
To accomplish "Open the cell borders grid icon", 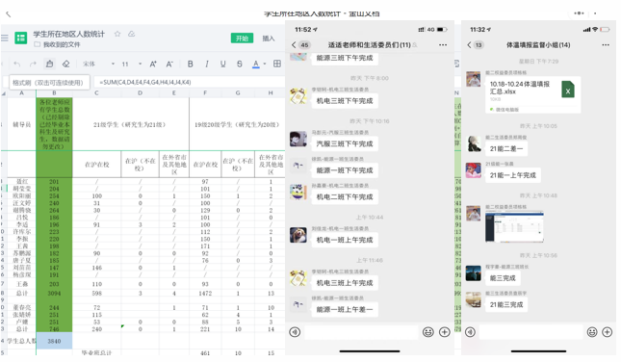I will click(x=277, y=64).
